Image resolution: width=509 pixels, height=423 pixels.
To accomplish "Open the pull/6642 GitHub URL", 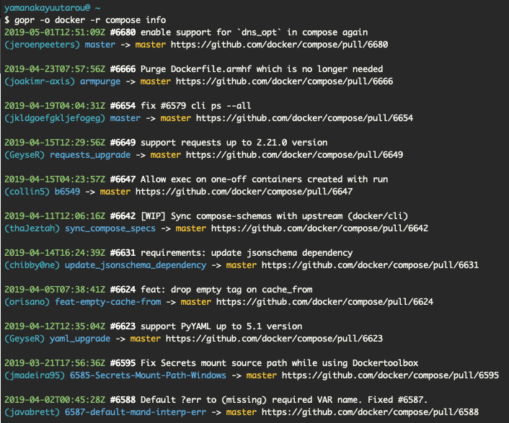I will click(320, 228).
